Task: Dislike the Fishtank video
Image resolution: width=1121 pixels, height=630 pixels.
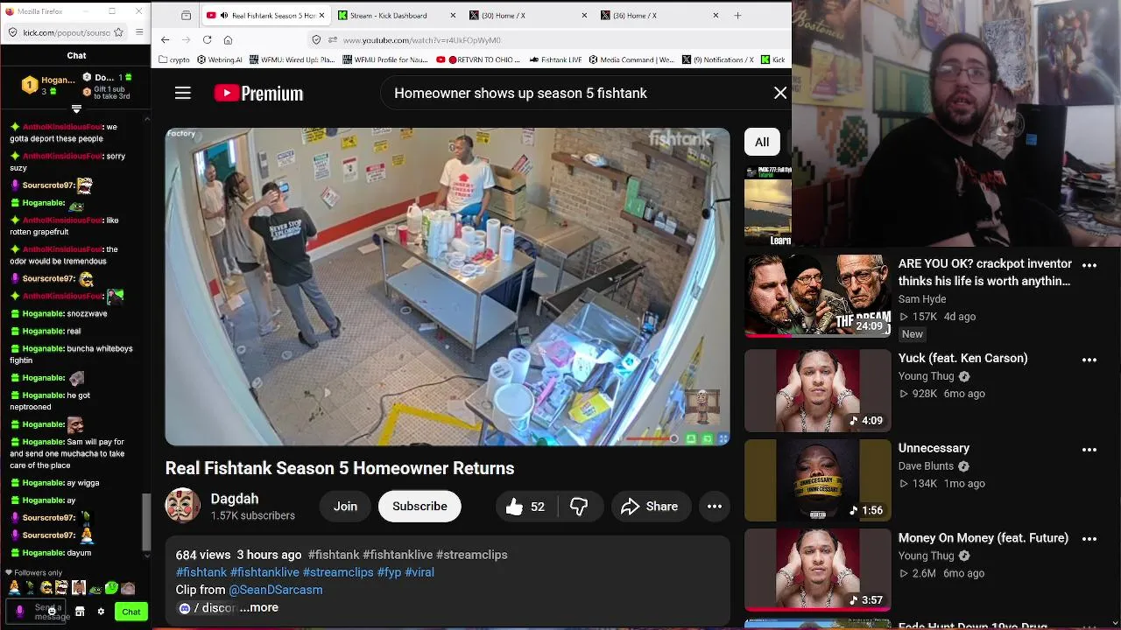Action: coord(579,507)
